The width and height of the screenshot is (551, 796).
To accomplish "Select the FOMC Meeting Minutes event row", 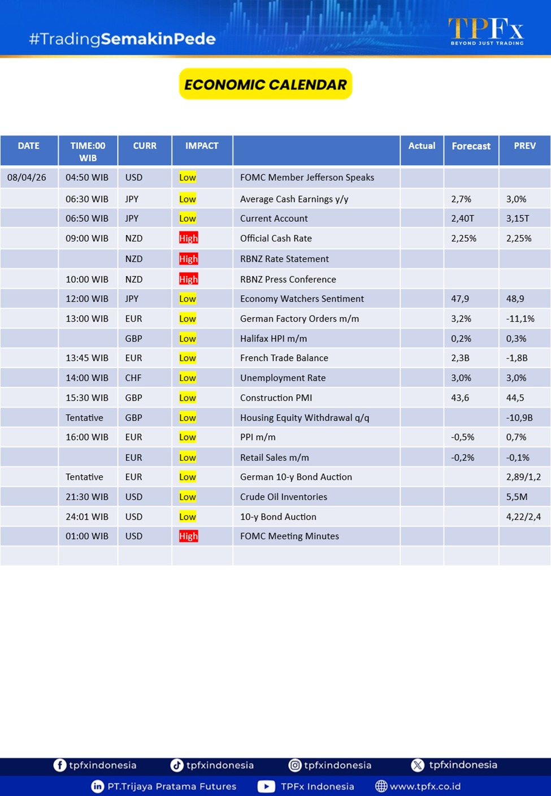I will [x=289, y=536].
